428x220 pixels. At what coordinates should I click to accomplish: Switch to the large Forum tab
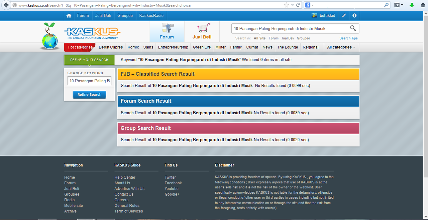[x=167, y=32]
